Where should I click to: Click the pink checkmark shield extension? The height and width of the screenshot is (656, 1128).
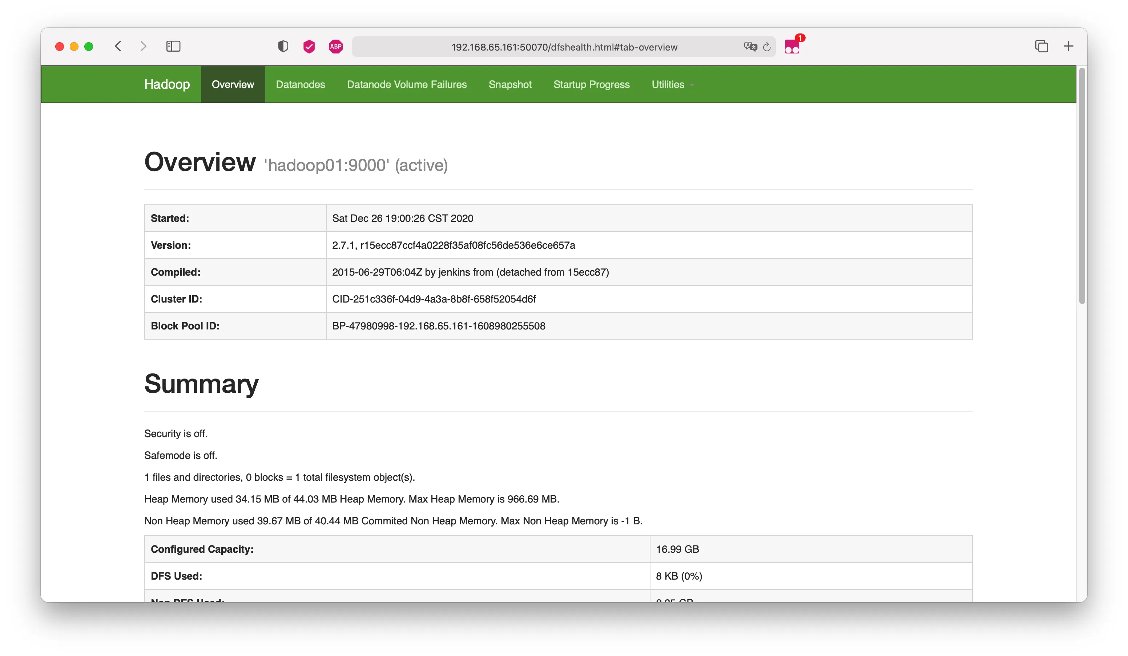[x=309, y=46]
